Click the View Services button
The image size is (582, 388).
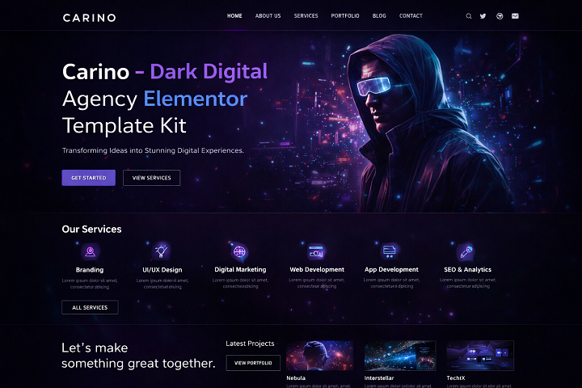(x=151, y=178)
